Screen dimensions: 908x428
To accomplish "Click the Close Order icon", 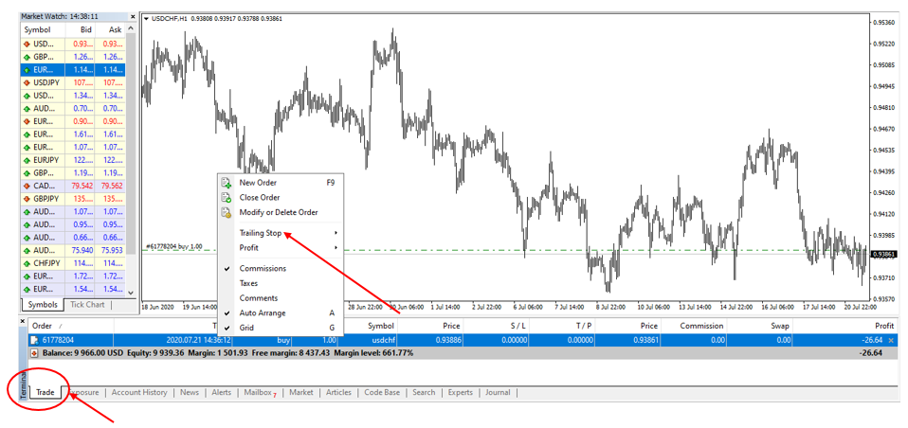I will click(x=226, y=198).
